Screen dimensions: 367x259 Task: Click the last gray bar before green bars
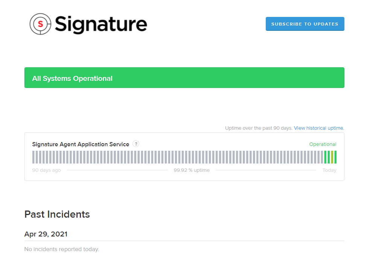point(322,157)
